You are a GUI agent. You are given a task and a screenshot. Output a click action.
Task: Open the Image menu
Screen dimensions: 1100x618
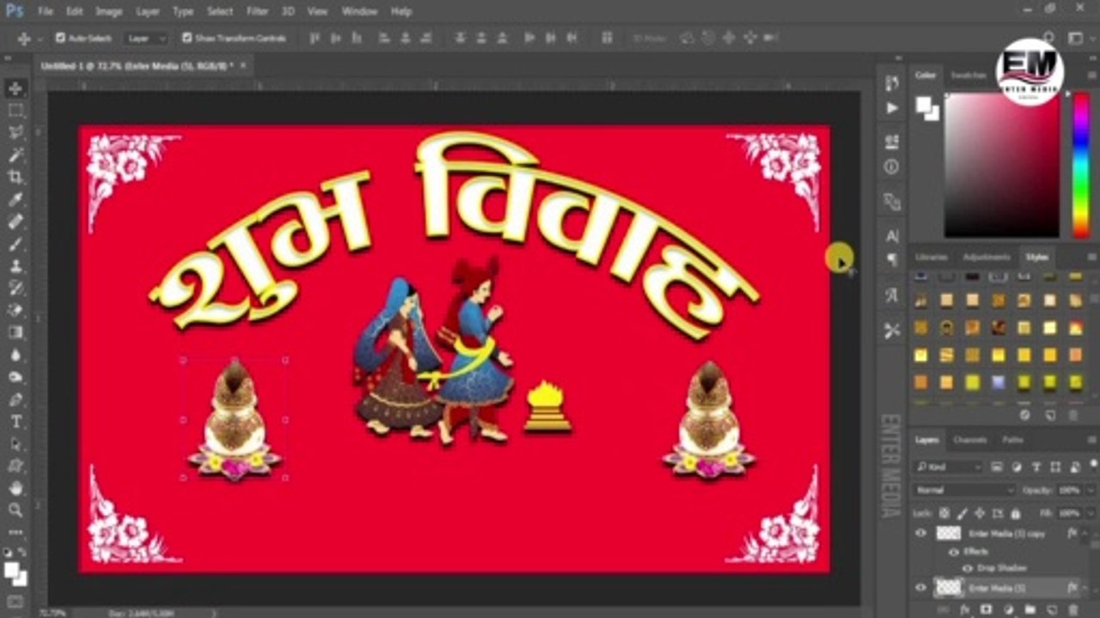109,11
